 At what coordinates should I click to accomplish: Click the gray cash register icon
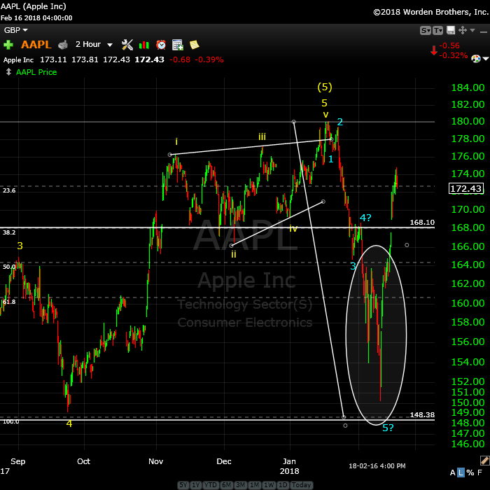pos(63,45)
